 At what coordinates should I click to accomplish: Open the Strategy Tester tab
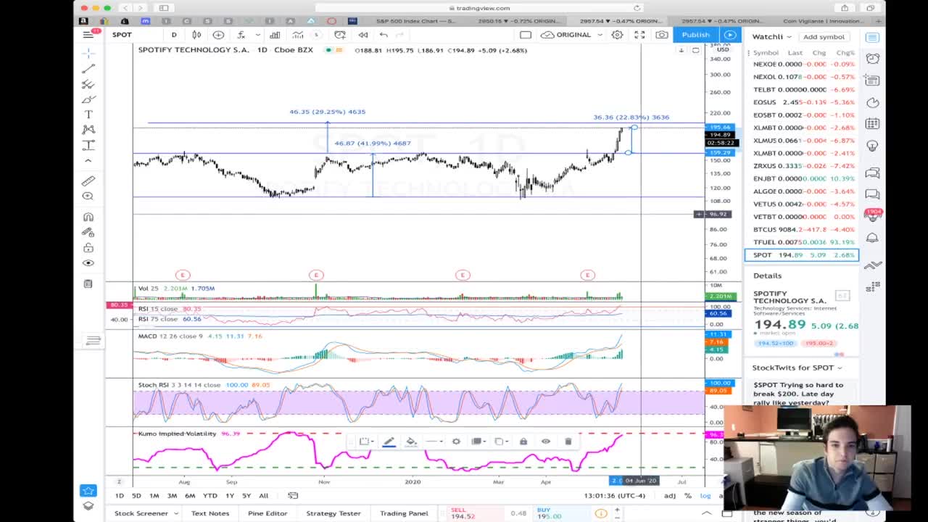(333, 513)
